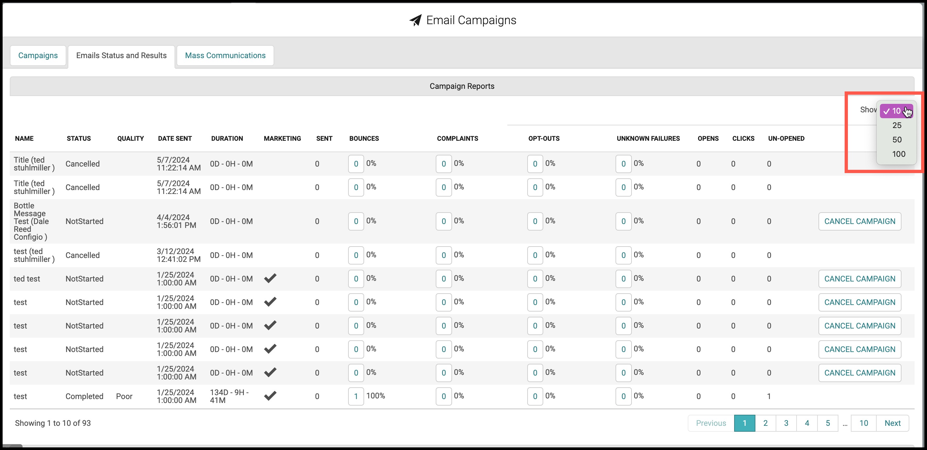Sort table by DATE SENT column header
The height and width of the screenshot is (450, 927).
pos(175,138)
